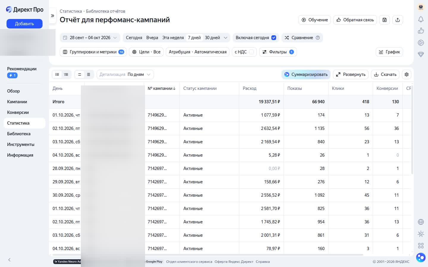
Task: Open the Фильтры panel
Action: click(278, 52)
